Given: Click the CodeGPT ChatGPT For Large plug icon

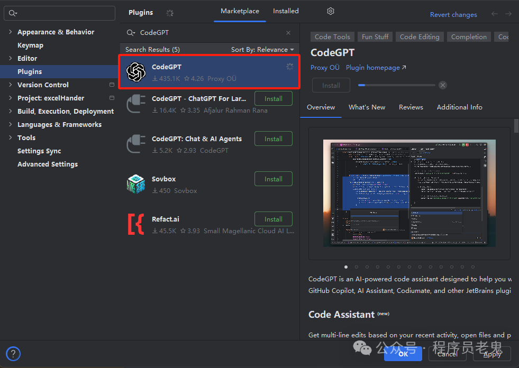Looking at the screenshot, I should pyautogui.click(x=136, y=104).
